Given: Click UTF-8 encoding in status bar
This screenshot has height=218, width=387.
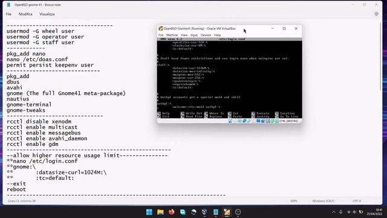Looking at the screenshot, I should (x=357, y=201).
